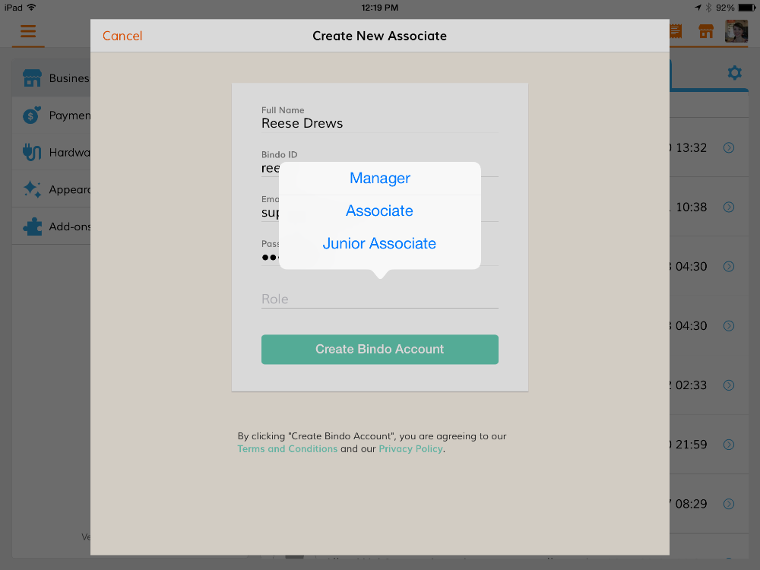The width and height of the screenshot is (760, 570).
Task: Select the Add-ons puzzle icon in sidebar
Action: (32, 226)
